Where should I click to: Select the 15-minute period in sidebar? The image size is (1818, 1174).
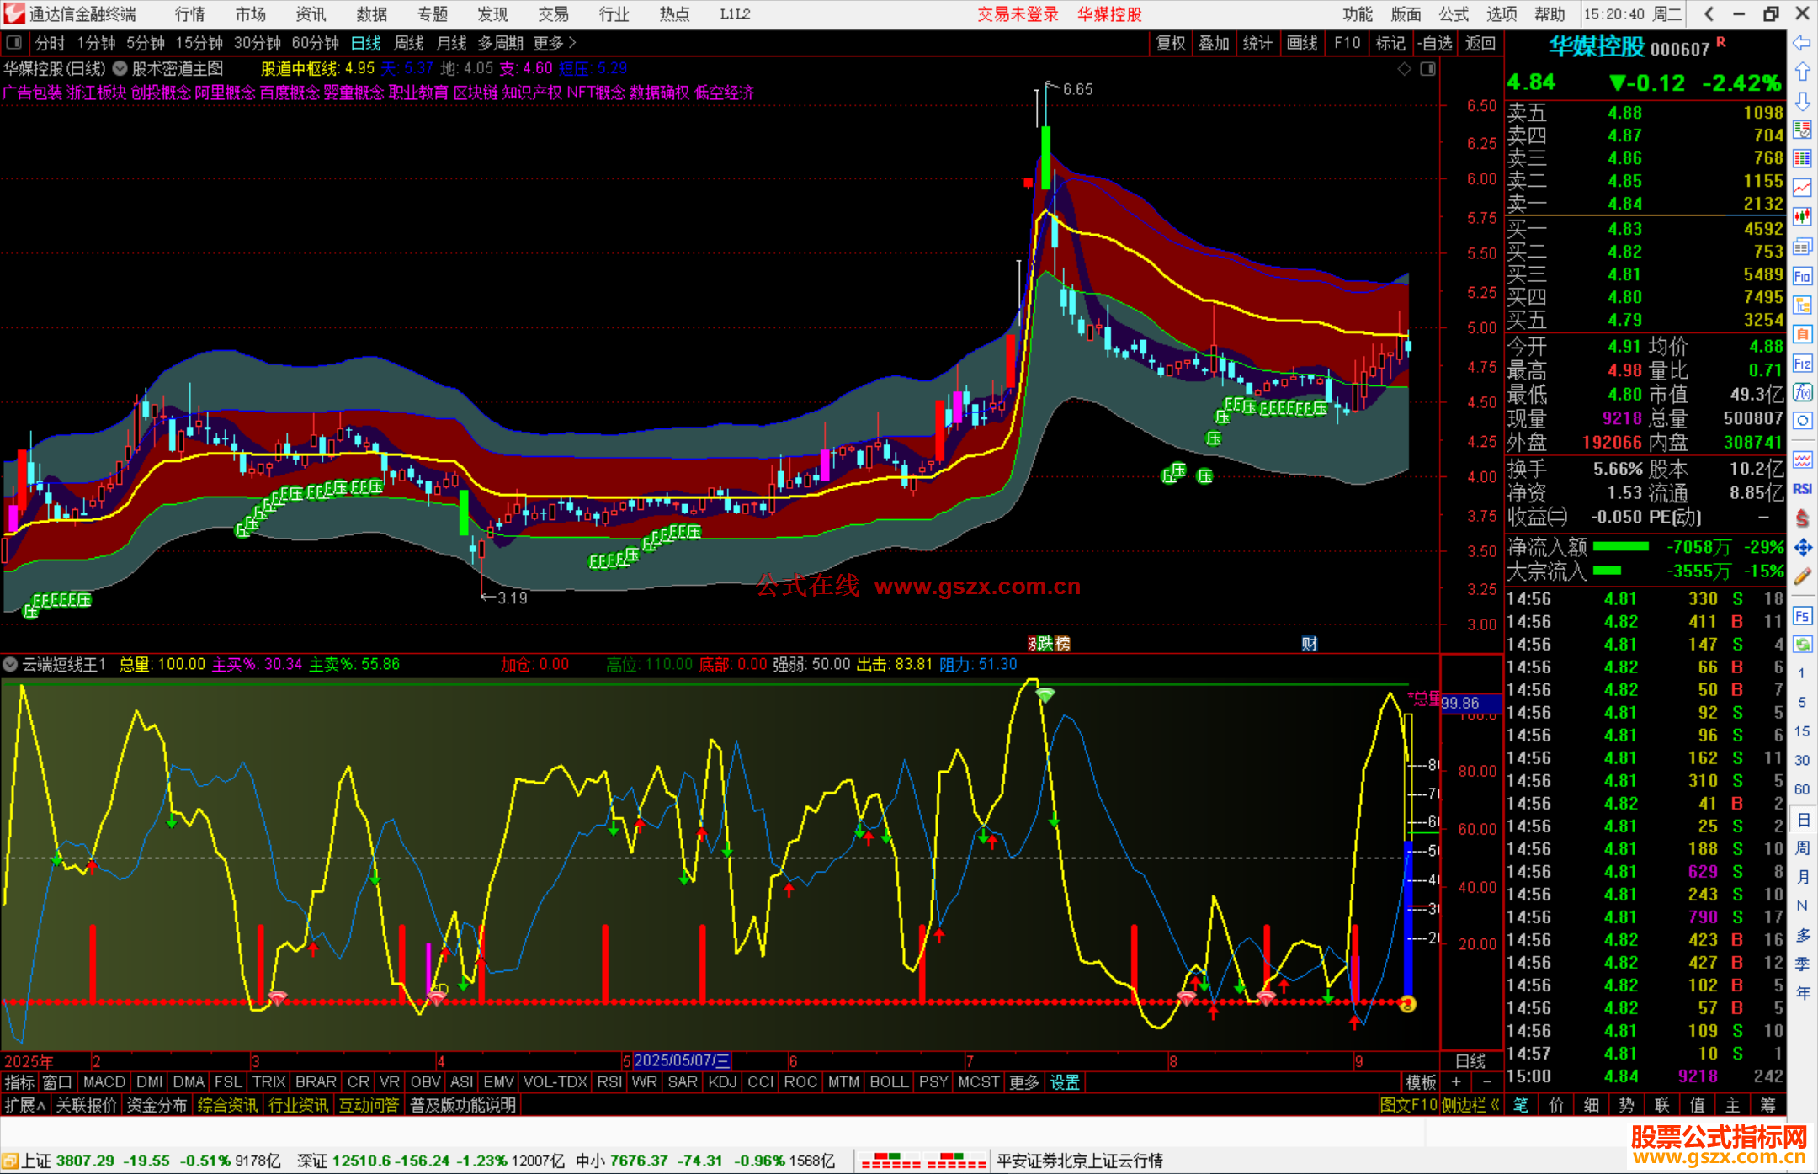1802,731
